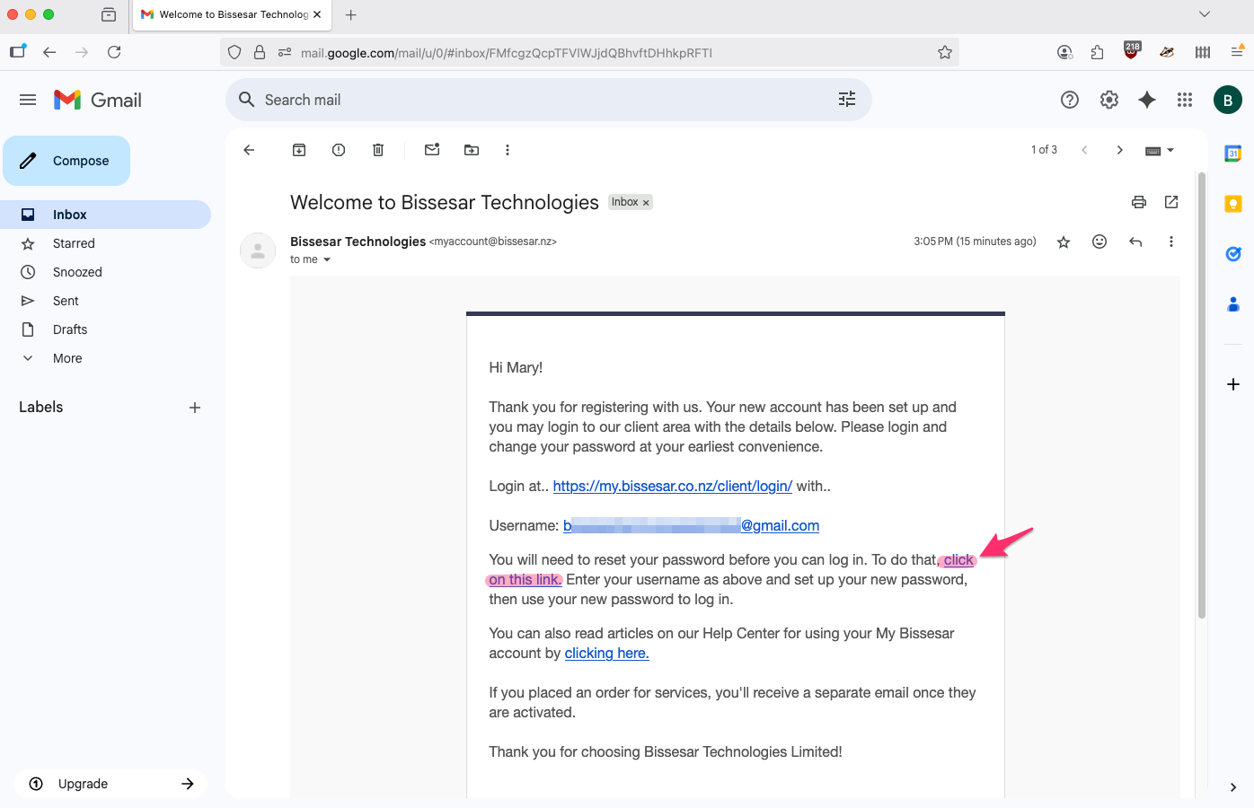Open browser extensions puzzle icon
1254x808 pixels.
(1097, 52)
